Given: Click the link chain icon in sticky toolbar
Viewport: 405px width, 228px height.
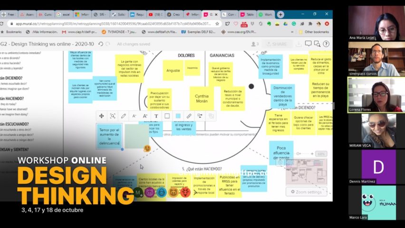Looking at the screenshot, I should click(189, 116).
